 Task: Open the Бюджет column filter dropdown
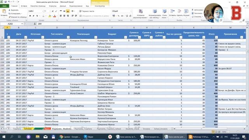[125, 37]
